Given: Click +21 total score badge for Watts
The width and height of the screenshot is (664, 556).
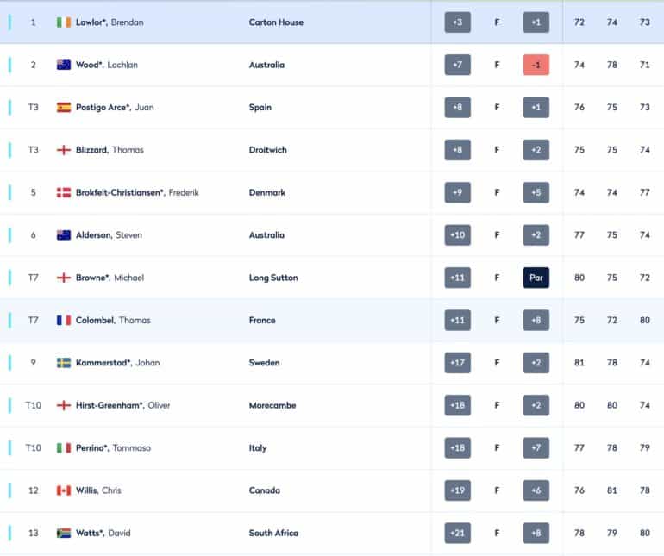Looking at the screenshot, I should click(x=457, y=533).
